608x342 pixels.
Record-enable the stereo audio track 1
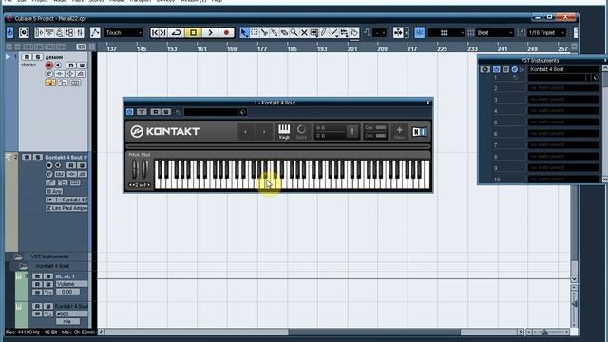(x=48, y=66)
